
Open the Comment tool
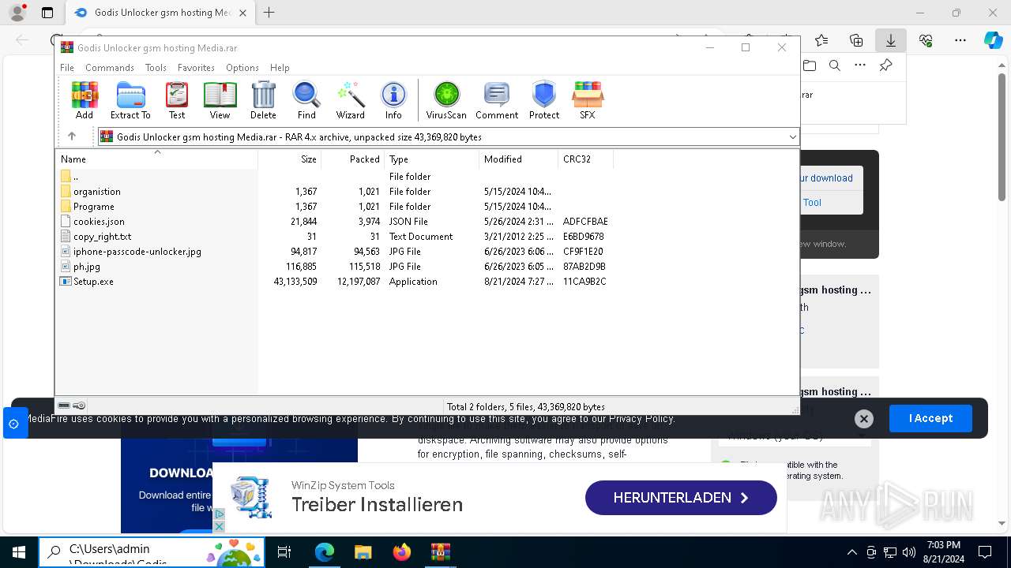tap(497, 100)
